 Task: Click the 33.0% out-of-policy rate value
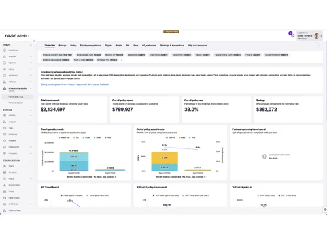click(192, 110)
